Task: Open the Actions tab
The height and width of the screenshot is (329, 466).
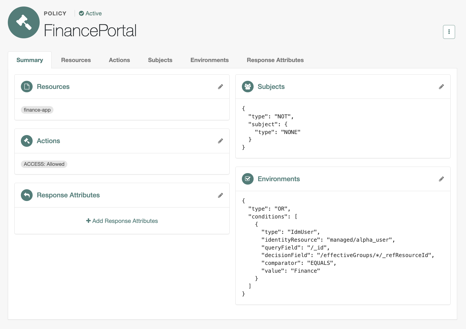Action: click(119, 60)
